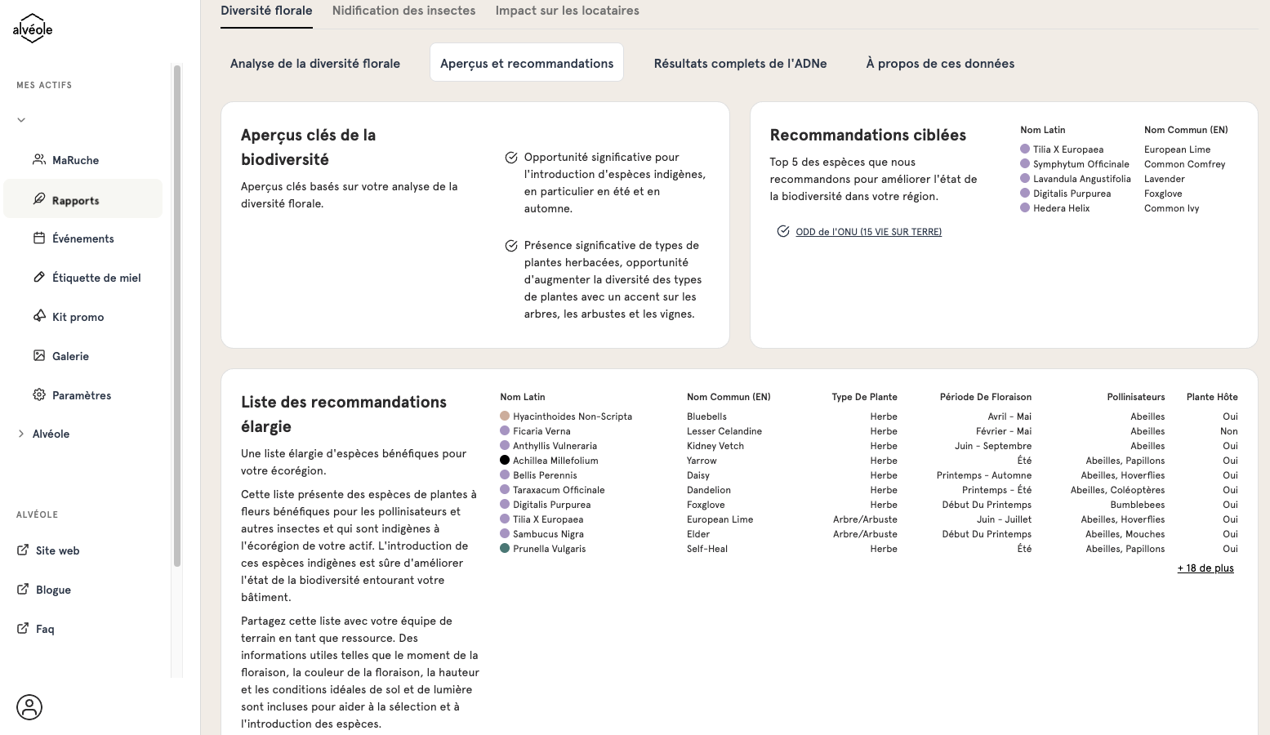Open À propos de ces données sub-tab
The width and height of the screenshot is (1270, 735).
pyautogui.click(x=940, y=63)
